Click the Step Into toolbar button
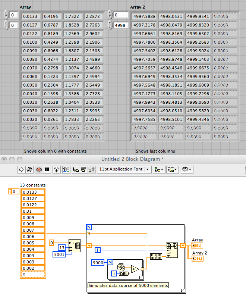Image resolution: width=246 pixels, height=297 pixels. pos(76,169)
